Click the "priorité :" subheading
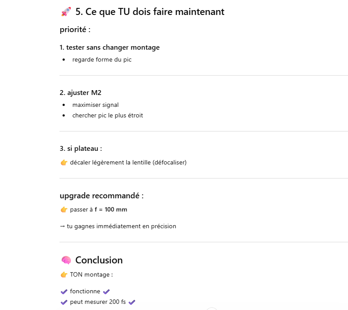348x310 pixels. 75,30
